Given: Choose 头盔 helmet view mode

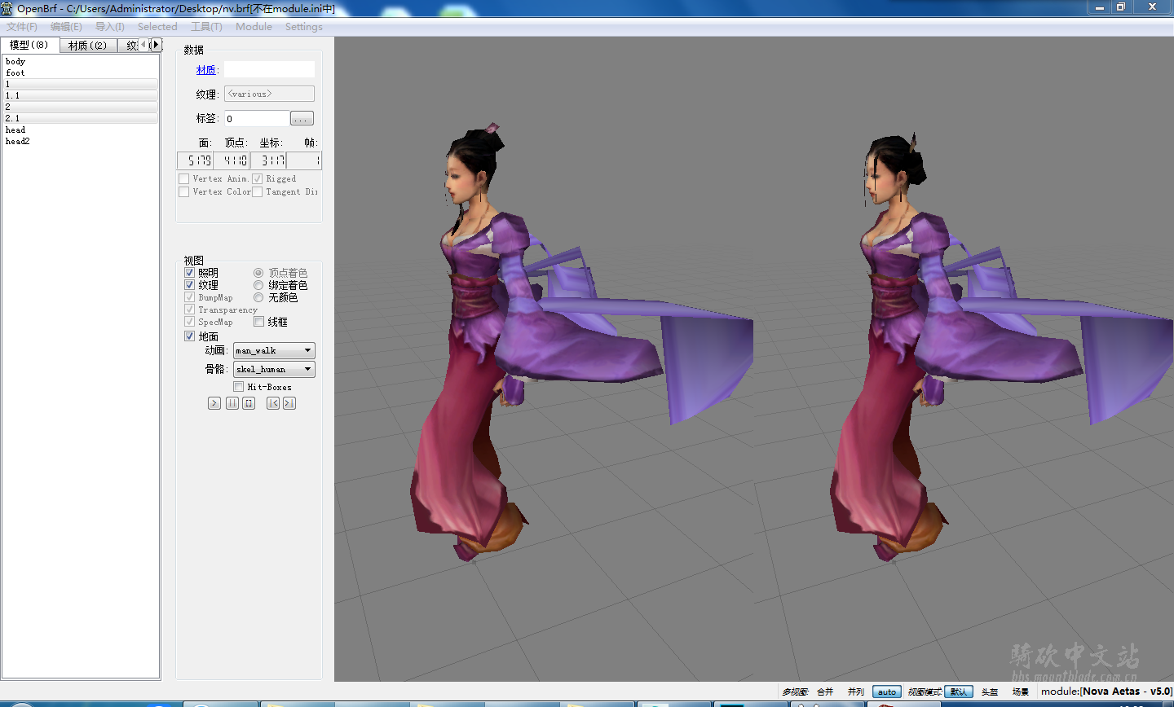Looking at the screenshot, I should (x=990, y=692).
